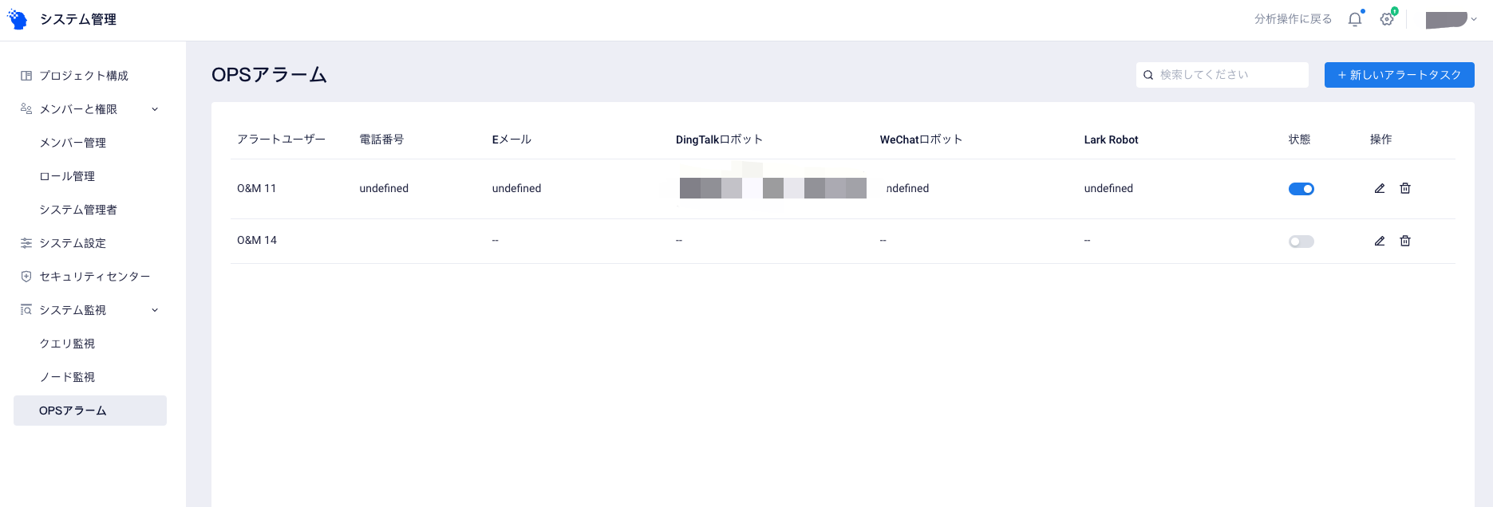Click the メンバーと権限 people icon
Viewport: 1493px width, 507px height.
[x=26, y=109]
